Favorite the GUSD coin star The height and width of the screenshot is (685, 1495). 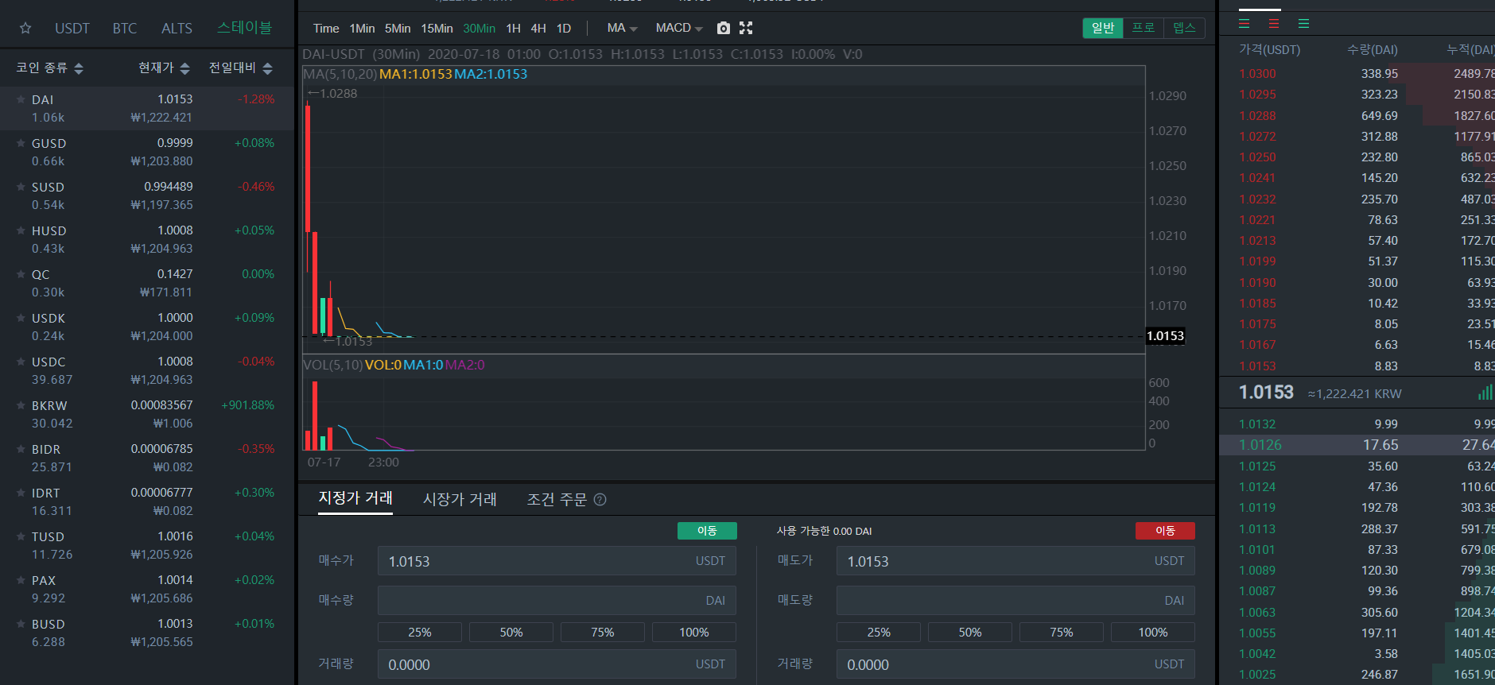[21, 143]
